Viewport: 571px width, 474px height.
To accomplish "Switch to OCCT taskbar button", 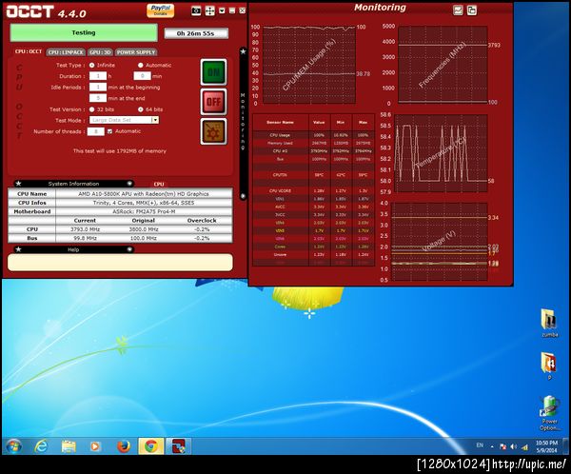I will pos(178,446).
